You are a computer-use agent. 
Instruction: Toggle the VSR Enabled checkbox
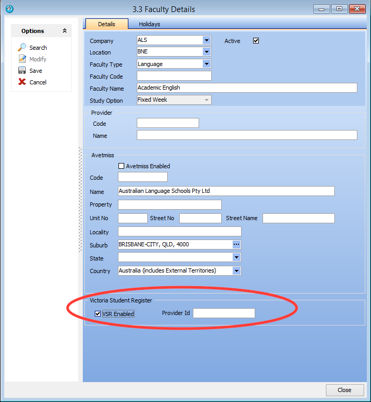point(98,314)
